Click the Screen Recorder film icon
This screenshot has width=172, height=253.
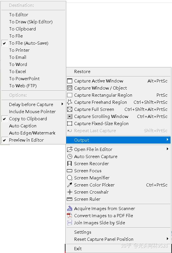[70, 164]
